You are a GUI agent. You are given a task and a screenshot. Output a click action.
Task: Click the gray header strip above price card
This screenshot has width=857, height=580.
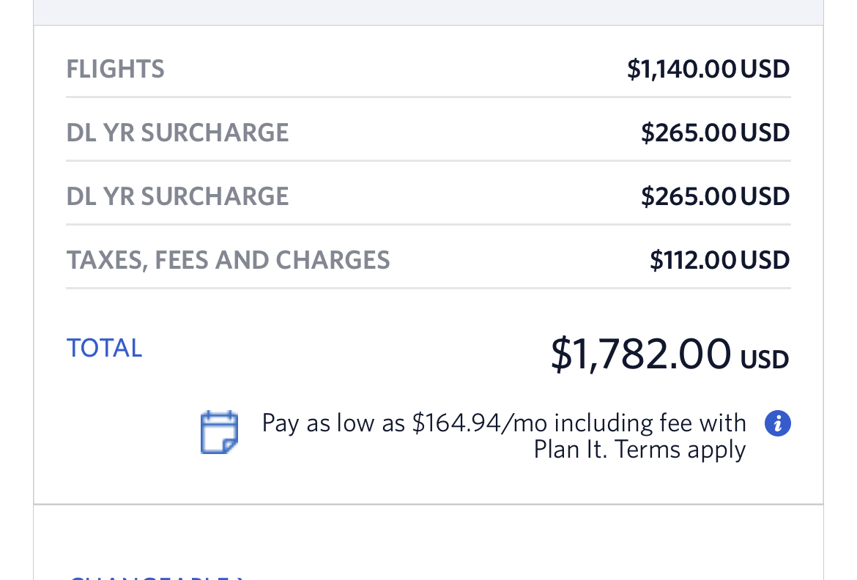pos(428,12)
